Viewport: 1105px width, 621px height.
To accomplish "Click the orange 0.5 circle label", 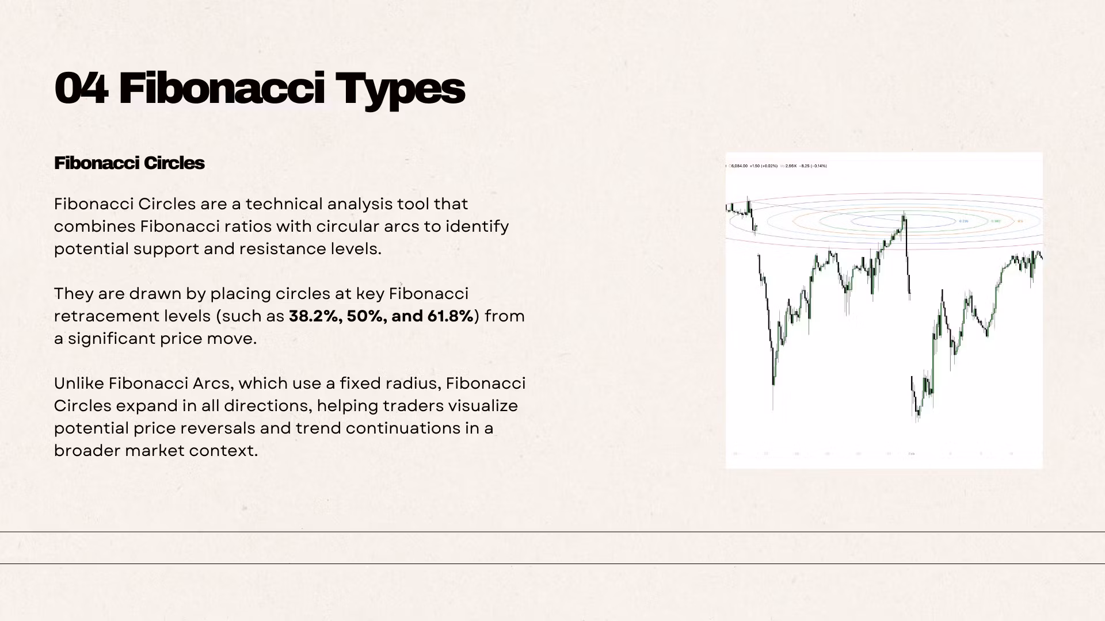I will [x=1020, y=221].
